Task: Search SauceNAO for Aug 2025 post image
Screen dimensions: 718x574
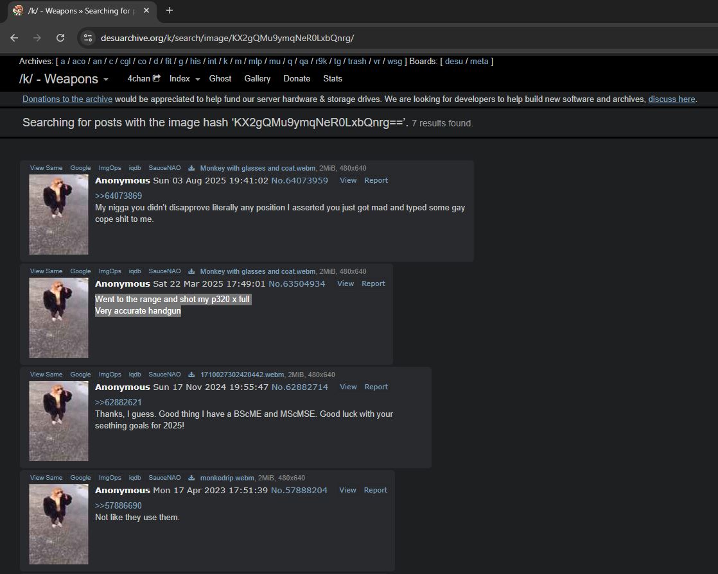Action: click(x=164, y=168)
